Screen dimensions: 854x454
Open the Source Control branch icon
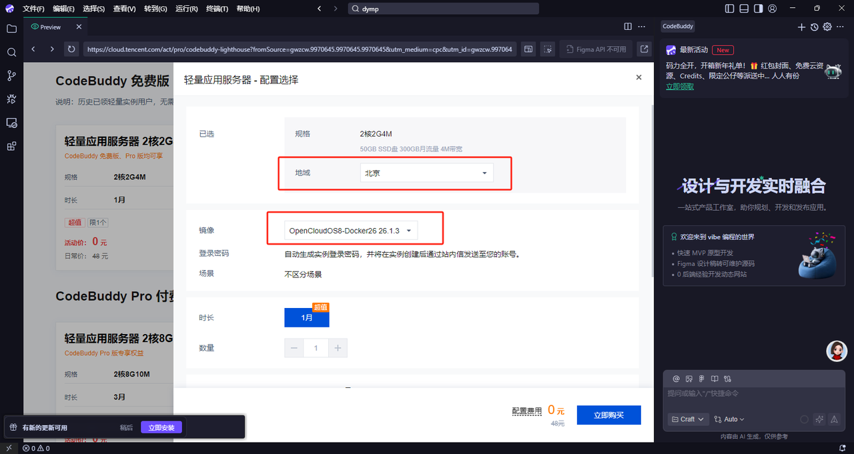(11, 76)
